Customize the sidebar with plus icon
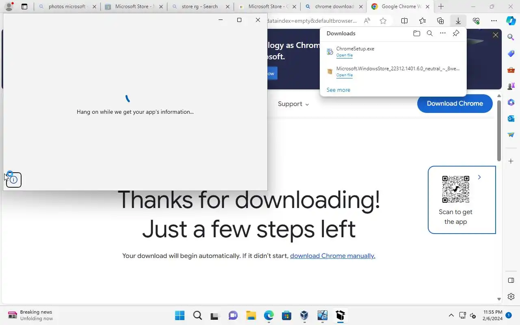The image size is (520, 325). (511, 161)
